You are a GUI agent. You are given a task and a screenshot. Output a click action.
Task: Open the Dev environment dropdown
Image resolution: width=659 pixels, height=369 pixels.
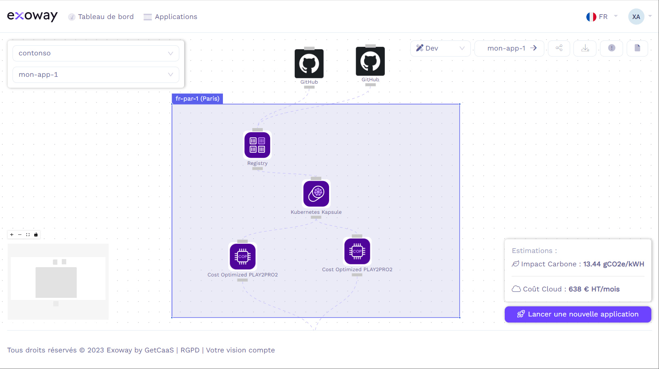coord(440,48)
